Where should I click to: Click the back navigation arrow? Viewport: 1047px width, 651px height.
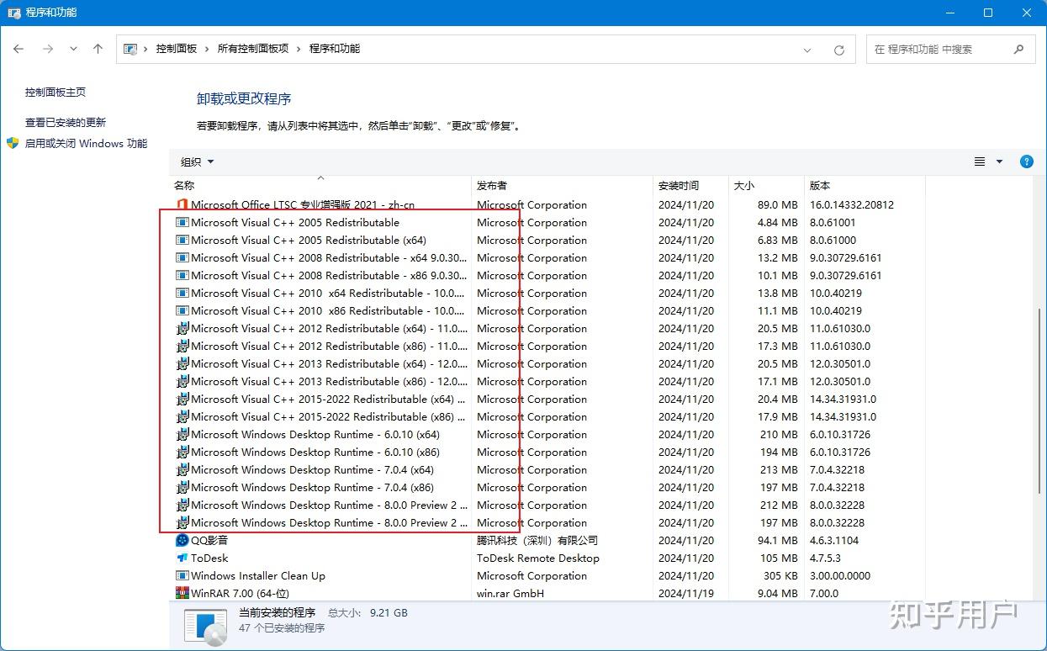click(19, 49)
